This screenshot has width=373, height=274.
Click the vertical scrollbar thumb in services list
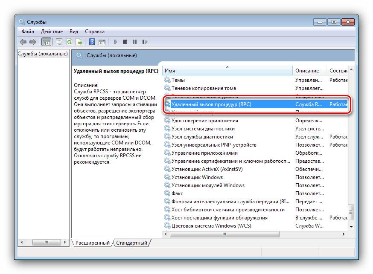351,212
